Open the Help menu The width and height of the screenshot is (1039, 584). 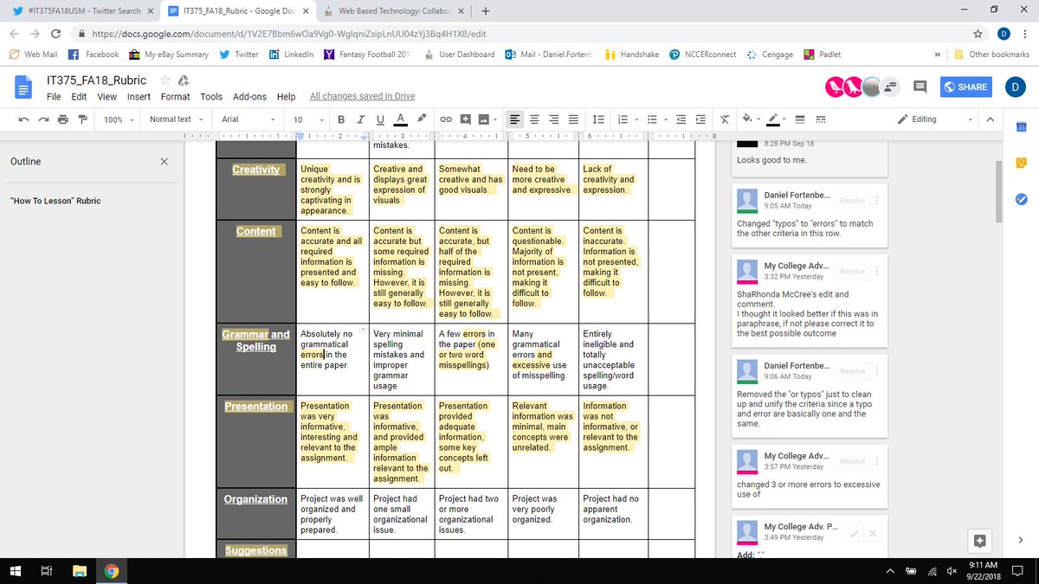pyautogui.click(x=287, y=97)
